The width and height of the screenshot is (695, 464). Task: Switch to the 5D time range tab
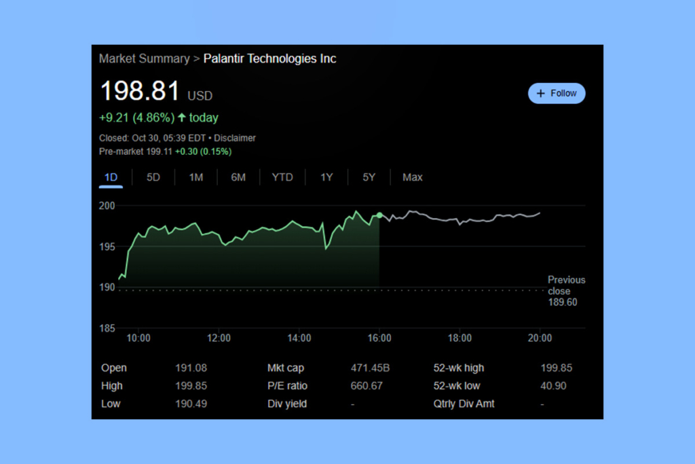coord(153,177)
